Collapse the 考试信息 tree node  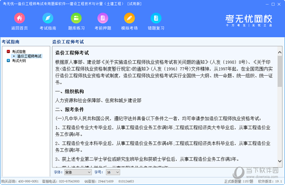pos(8,52)
